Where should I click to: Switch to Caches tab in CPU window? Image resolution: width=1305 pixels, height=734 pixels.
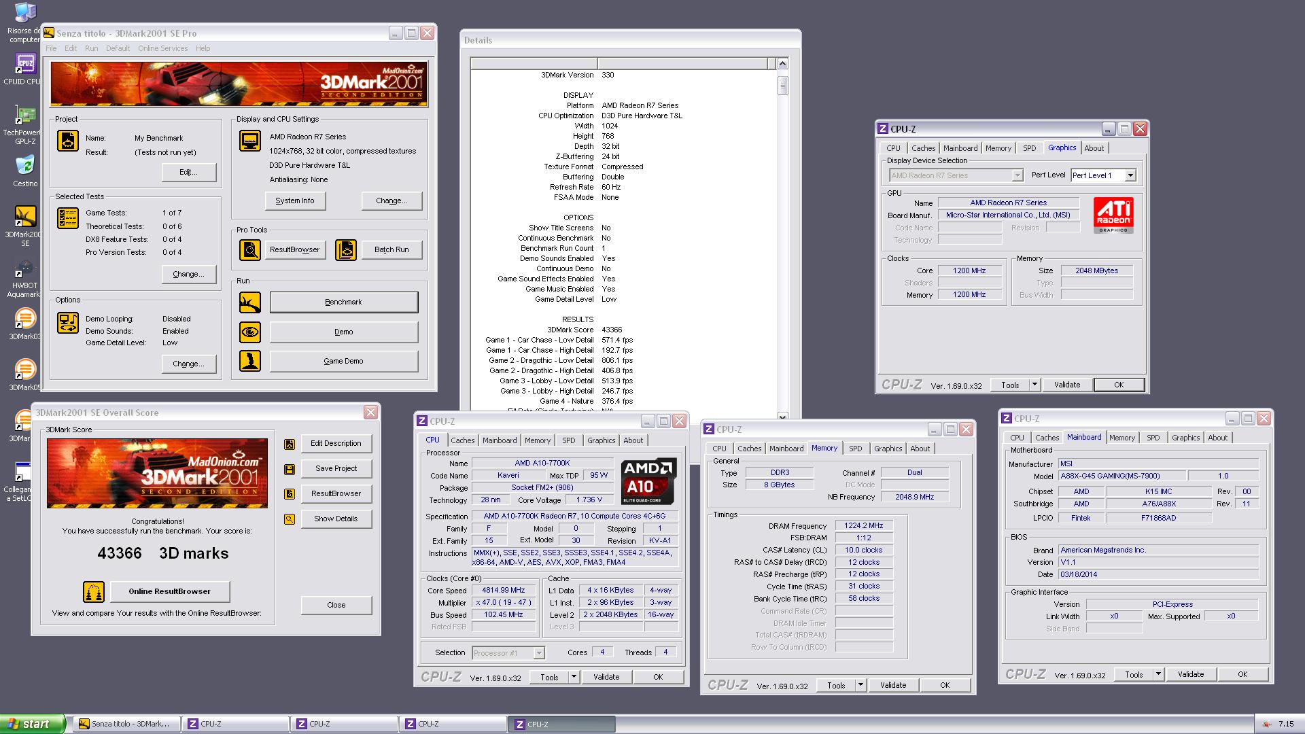[x=462, y=440]
